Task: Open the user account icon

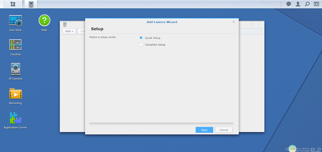Action: coord(298,4)
